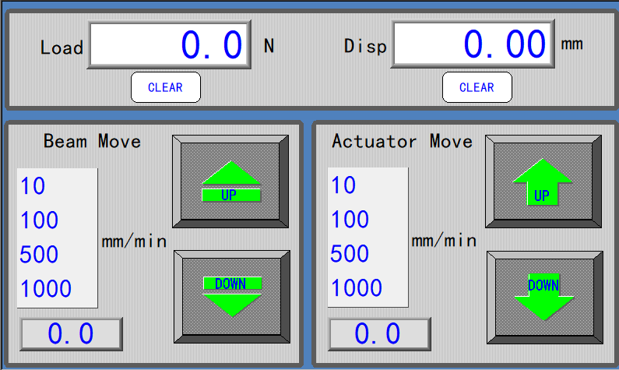
Task: Click the Actuator Move panel title
Action: [x=402, y=141]
